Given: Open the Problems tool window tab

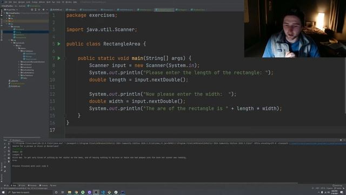Looking at the screenshot, I should [32, 185].
